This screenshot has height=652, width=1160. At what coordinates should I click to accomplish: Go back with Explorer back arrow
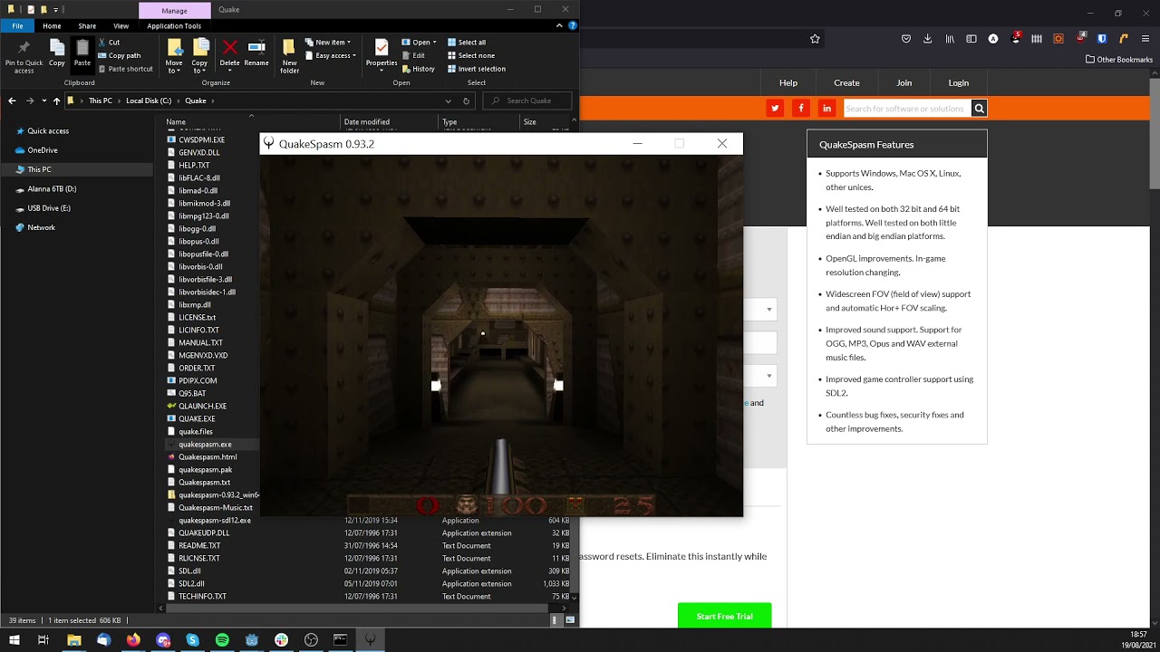pos(12,101)
